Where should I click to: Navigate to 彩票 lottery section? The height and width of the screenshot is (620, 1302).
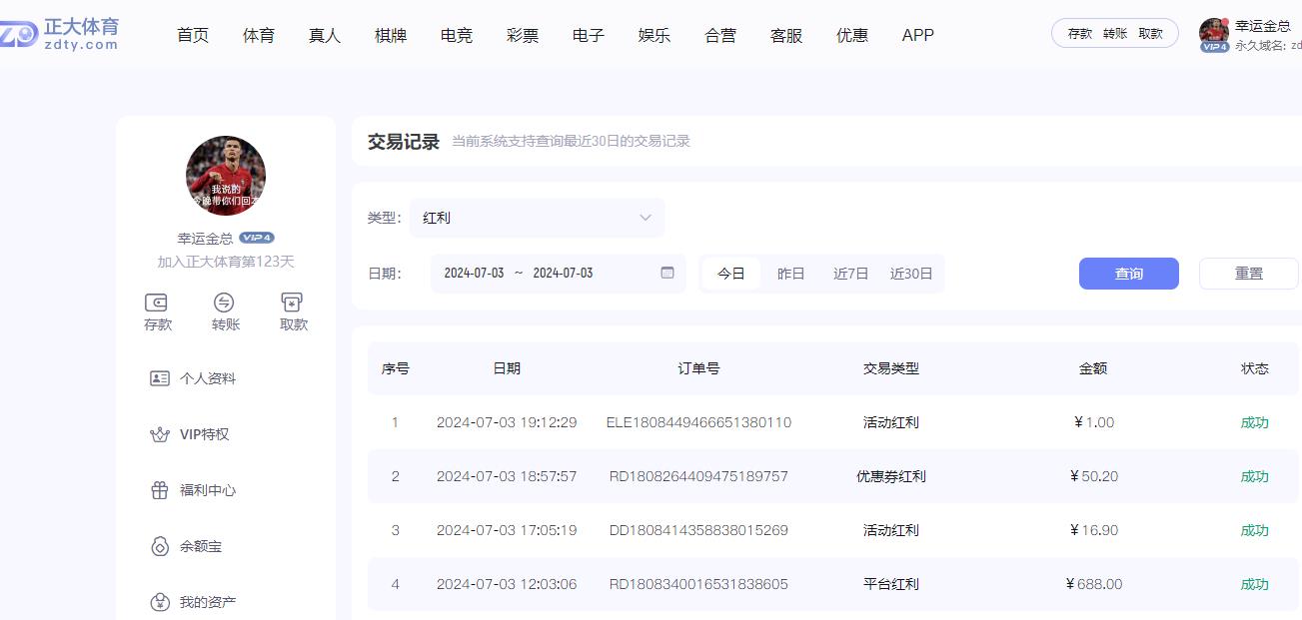point(521,35)
